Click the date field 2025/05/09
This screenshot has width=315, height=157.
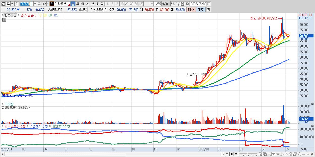(198, 4)
